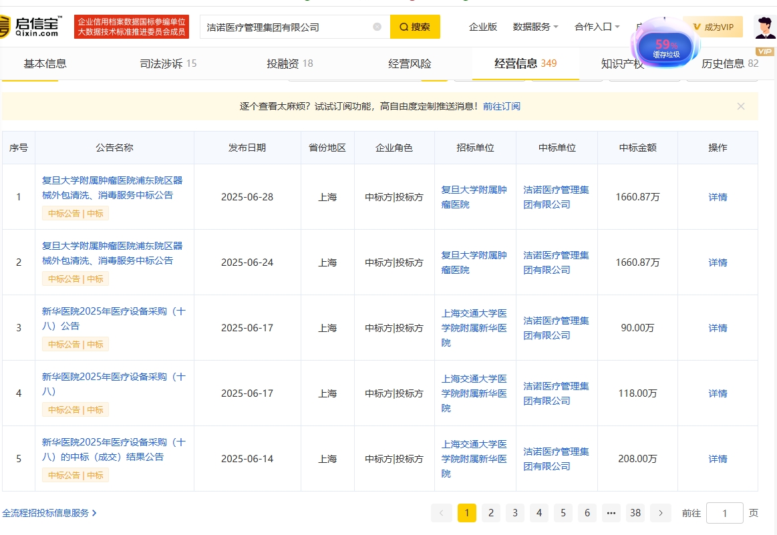Go to page 3
The width and height of the screenshot is (777, 535).
[x=515, y=513]
